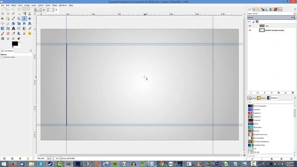Image resolution: width=297 pixels, height=167 pixels.
Task: Open the status bar units dropdown
Action: (x=50, y=159)
